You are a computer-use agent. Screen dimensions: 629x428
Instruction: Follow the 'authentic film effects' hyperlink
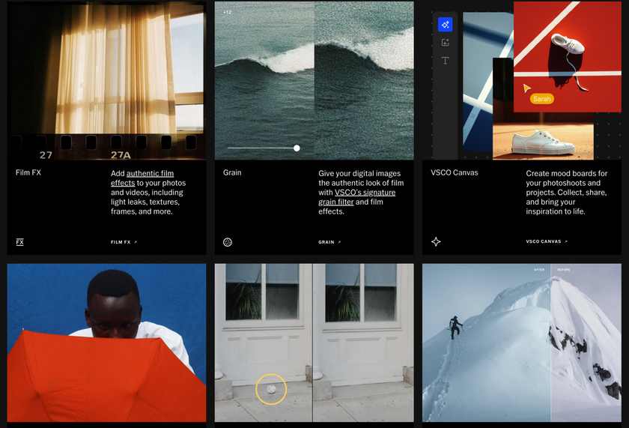[x=142, y=178]
